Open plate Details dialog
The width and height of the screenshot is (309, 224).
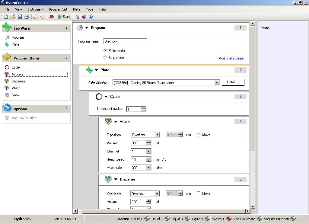(x=233, y=82)
